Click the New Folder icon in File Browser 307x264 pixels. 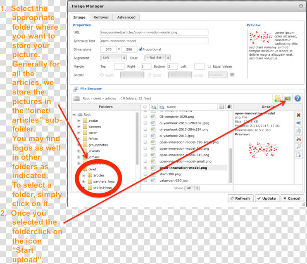click(x=278, y=98)
